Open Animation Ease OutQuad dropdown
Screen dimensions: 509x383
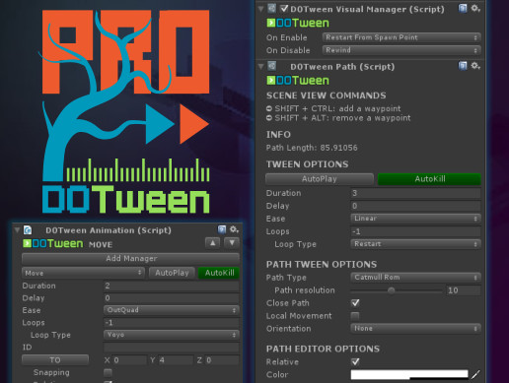172,310
